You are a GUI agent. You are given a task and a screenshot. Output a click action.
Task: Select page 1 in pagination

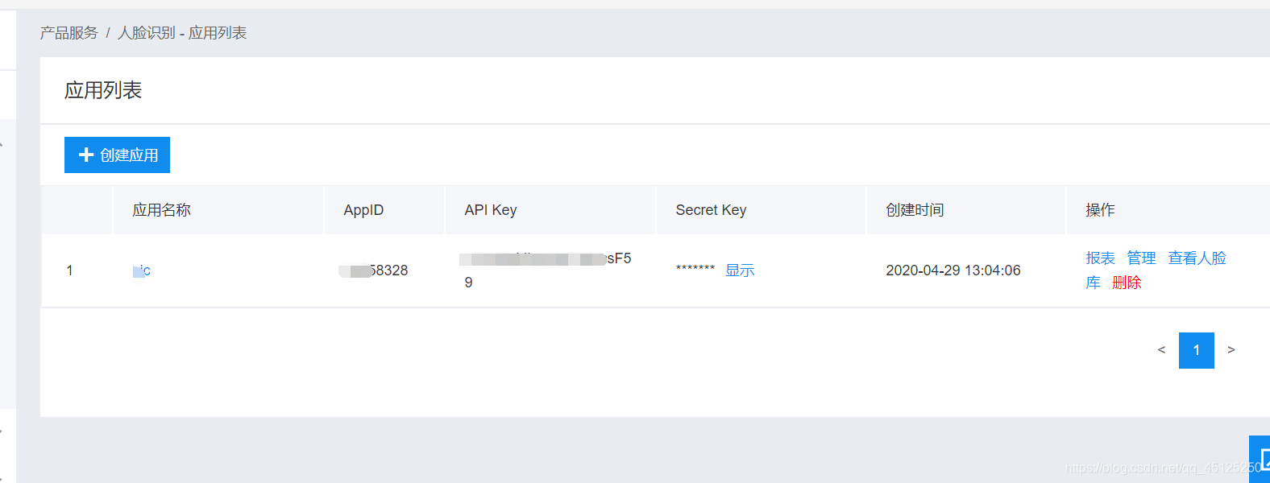(1196, 350)
